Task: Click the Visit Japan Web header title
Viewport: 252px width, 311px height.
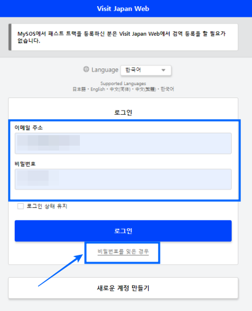Action: pyautogui.click(x=123, y=9)
